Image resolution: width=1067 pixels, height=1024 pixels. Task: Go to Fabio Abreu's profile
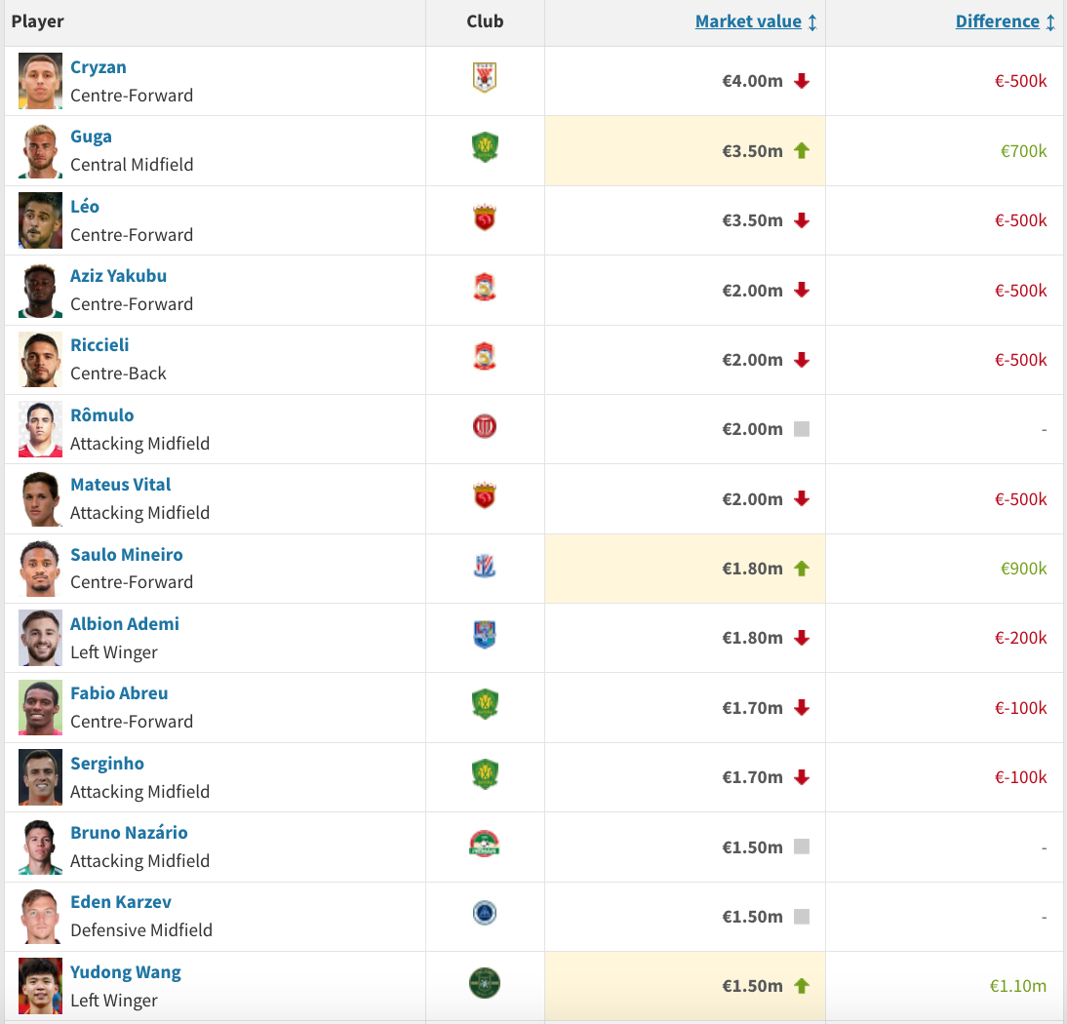pyautogui.click(x=119, y=693)
